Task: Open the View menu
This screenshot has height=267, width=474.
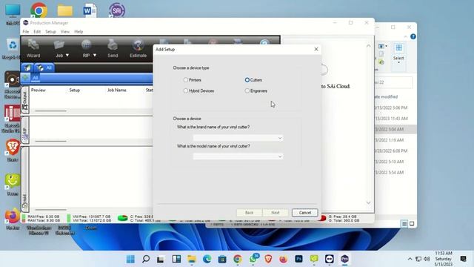Action: coord(64,31)
